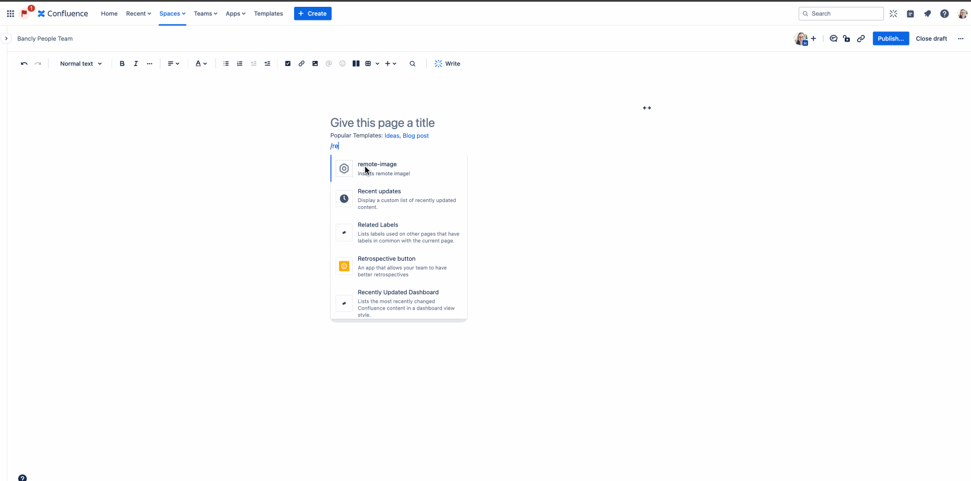971x481 pixels.
Task: Undo the last edit
Action: pos(24,64)
